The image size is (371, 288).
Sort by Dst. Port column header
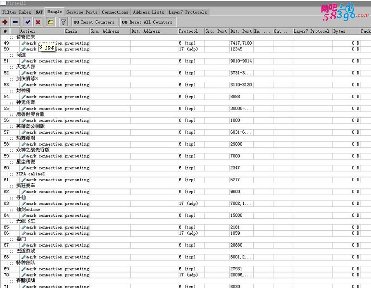click(x=241, y=31)
